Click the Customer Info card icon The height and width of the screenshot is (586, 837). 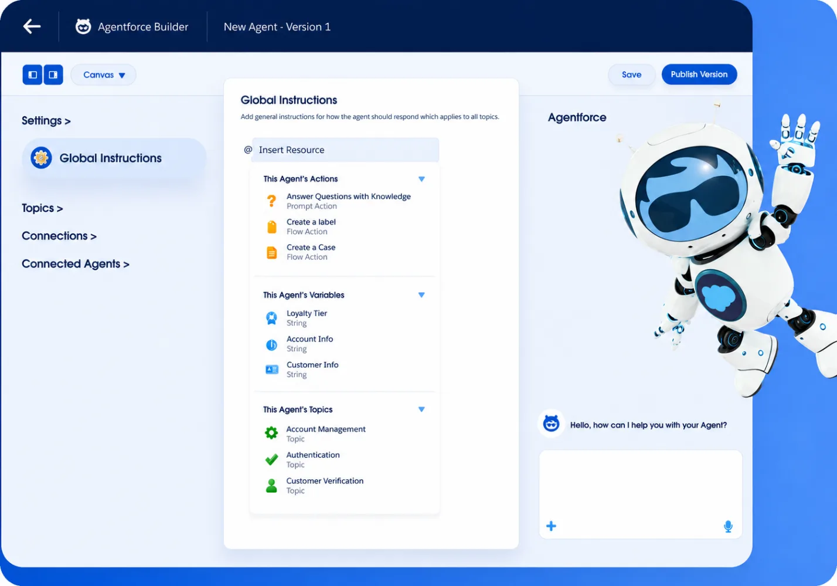pyautogui.click(x=272, y=370)
